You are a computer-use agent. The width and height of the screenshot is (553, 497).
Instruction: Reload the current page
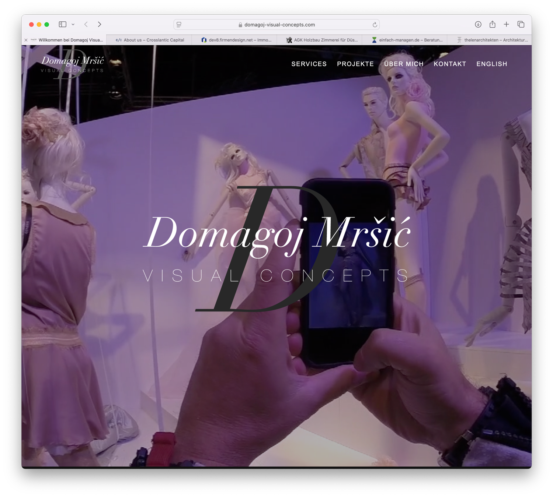(x=375, y=25)
